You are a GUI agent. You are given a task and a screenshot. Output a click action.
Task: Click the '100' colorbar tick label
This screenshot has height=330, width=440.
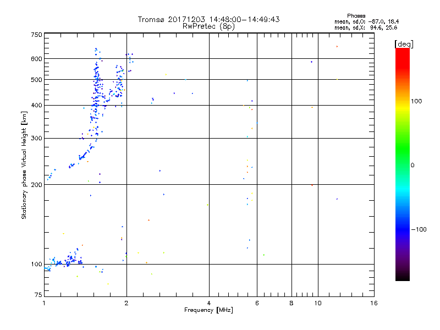pos(416,101)
